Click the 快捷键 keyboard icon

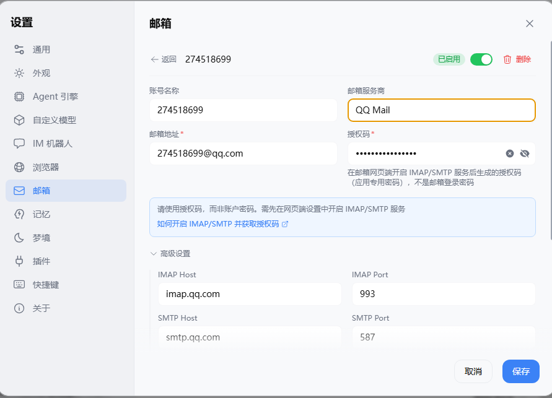coord(19,285)
